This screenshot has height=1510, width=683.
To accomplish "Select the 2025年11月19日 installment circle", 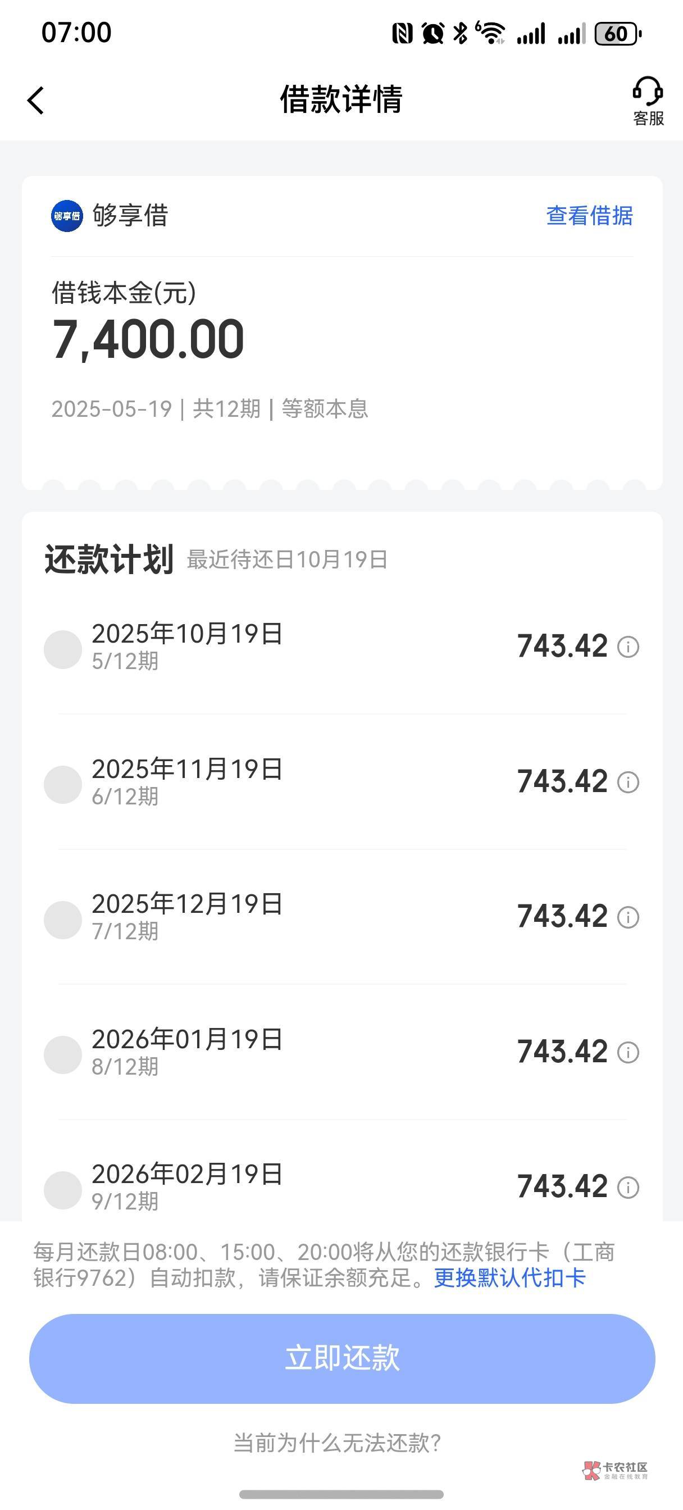I will point(63,784).
